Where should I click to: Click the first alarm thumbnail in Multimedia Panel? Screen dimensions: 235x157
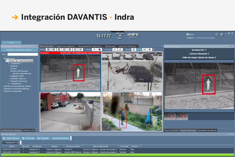[170, 116]
